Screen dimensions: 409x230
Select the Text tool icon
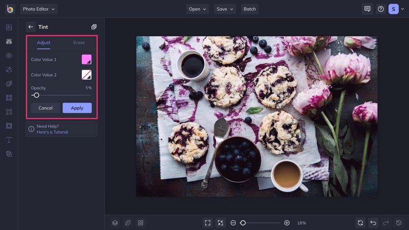(9, 140)
